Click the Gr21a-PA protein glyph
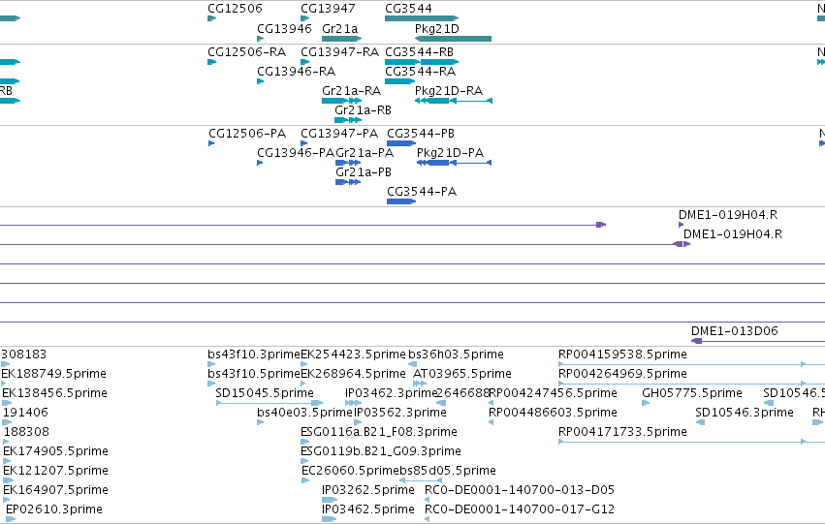 (x=348, y=163)
